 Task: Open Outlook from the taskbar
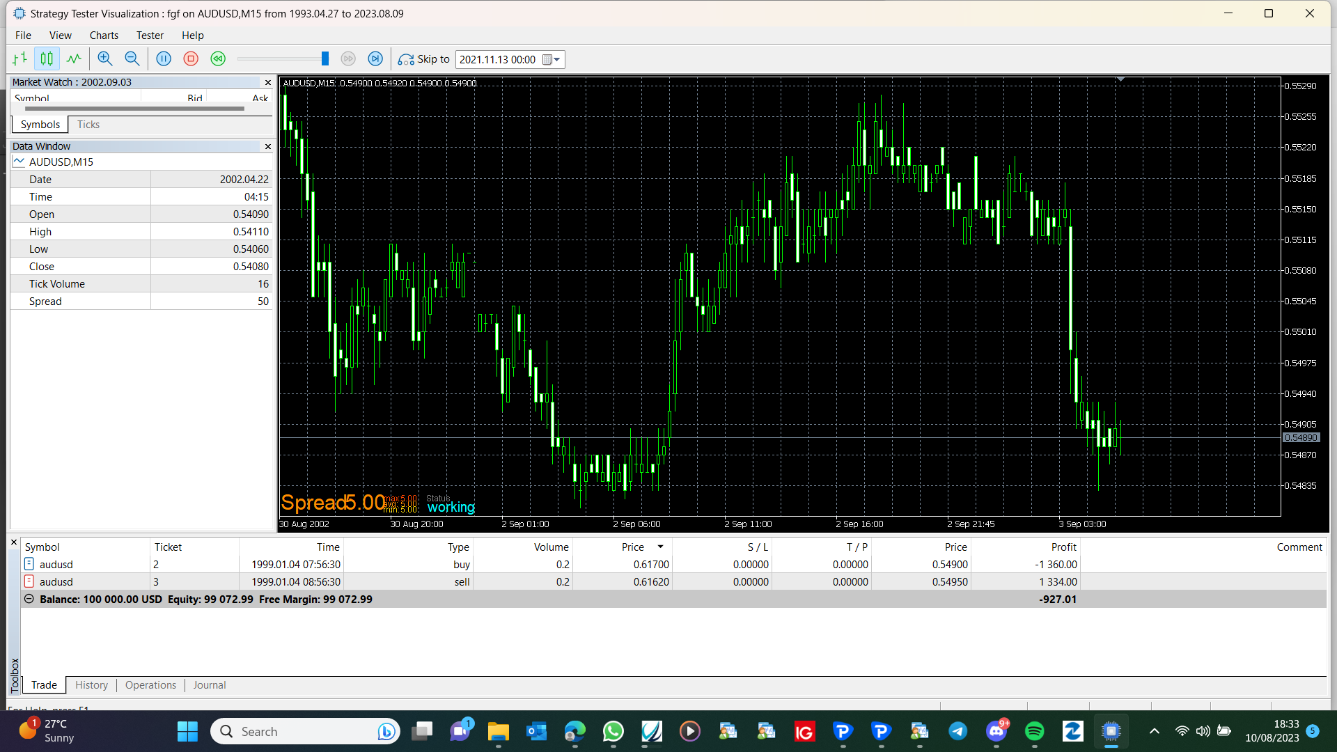(x=537, y=731)
